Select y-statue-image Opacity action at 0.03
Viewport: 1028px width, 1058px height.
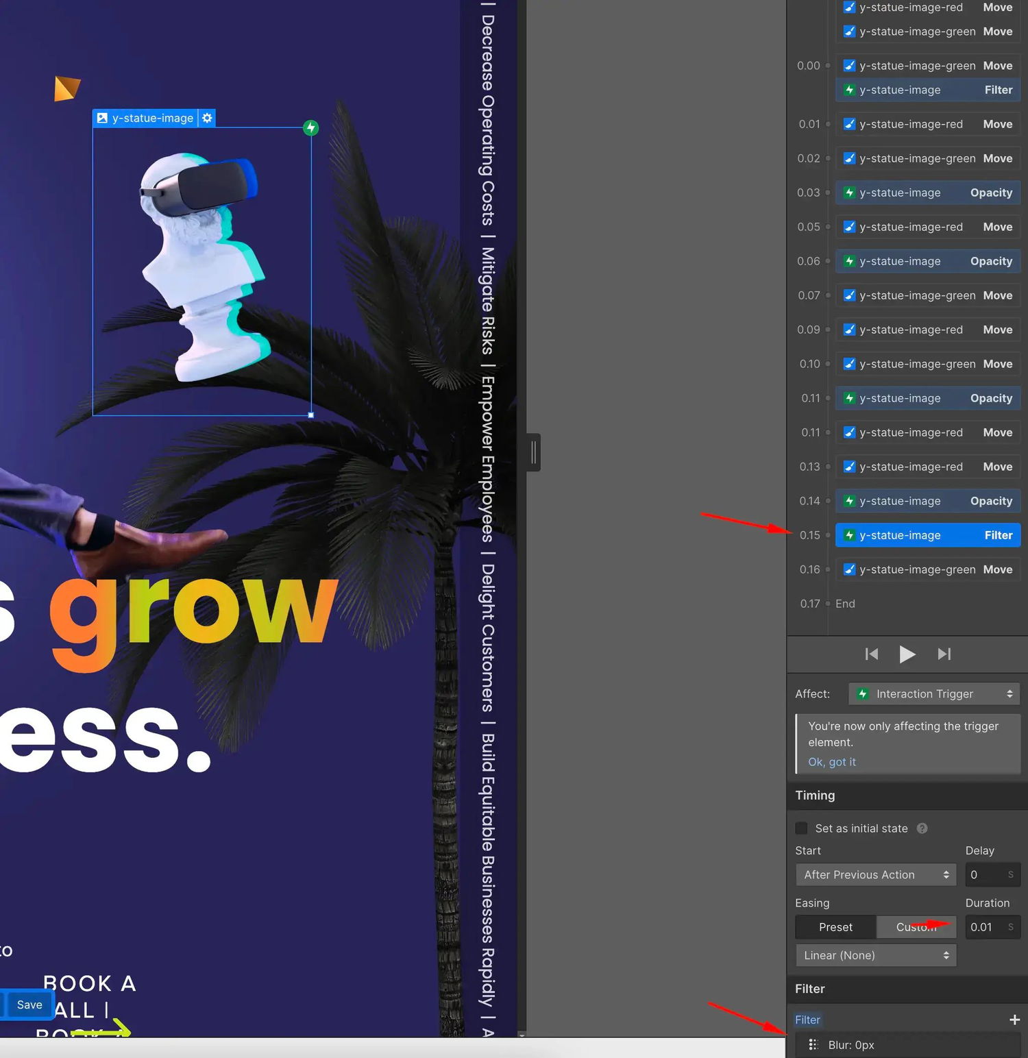click(928, 193)
